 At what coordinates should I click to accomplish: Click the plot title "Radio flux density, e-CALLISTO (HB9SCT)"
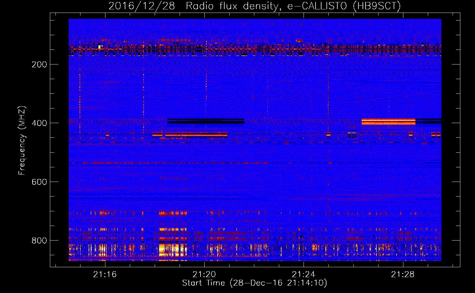pos(293,6)
